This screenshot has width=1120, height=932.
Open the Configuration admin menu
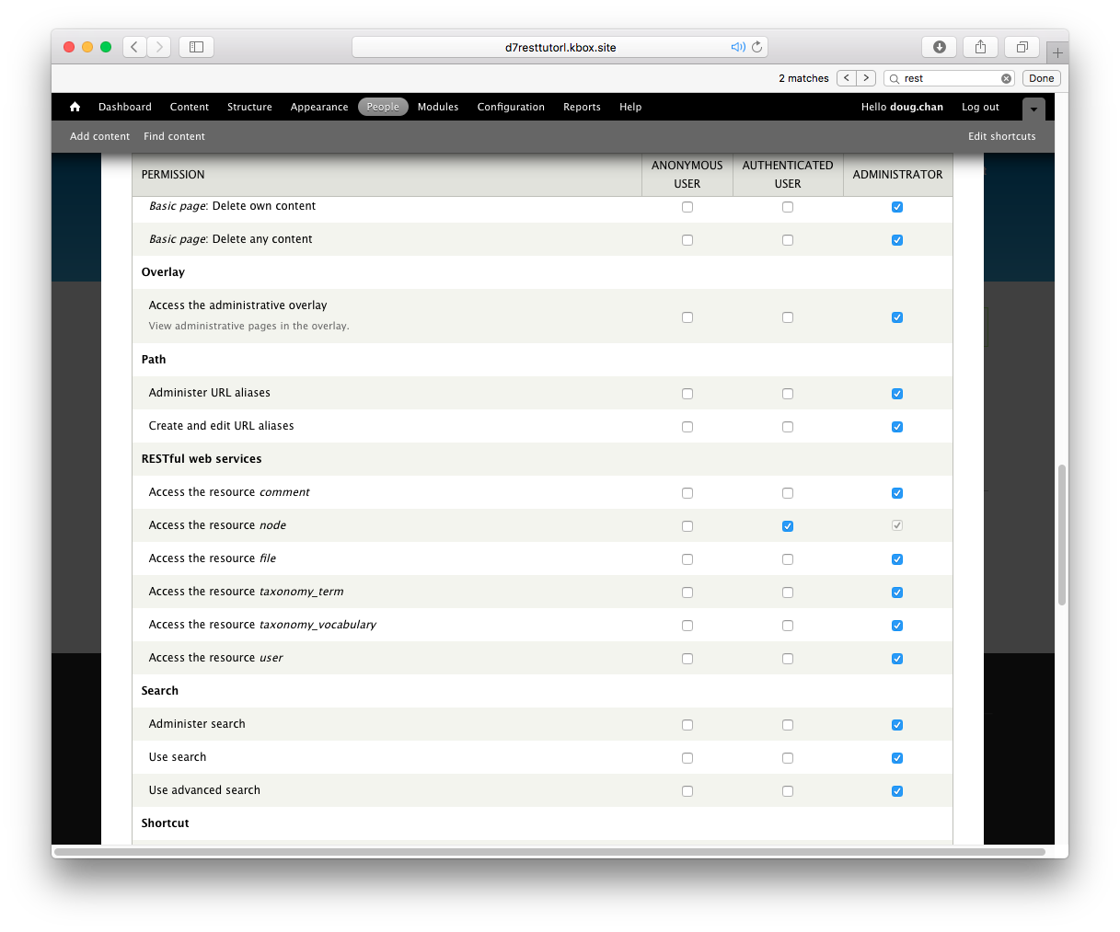511,107
